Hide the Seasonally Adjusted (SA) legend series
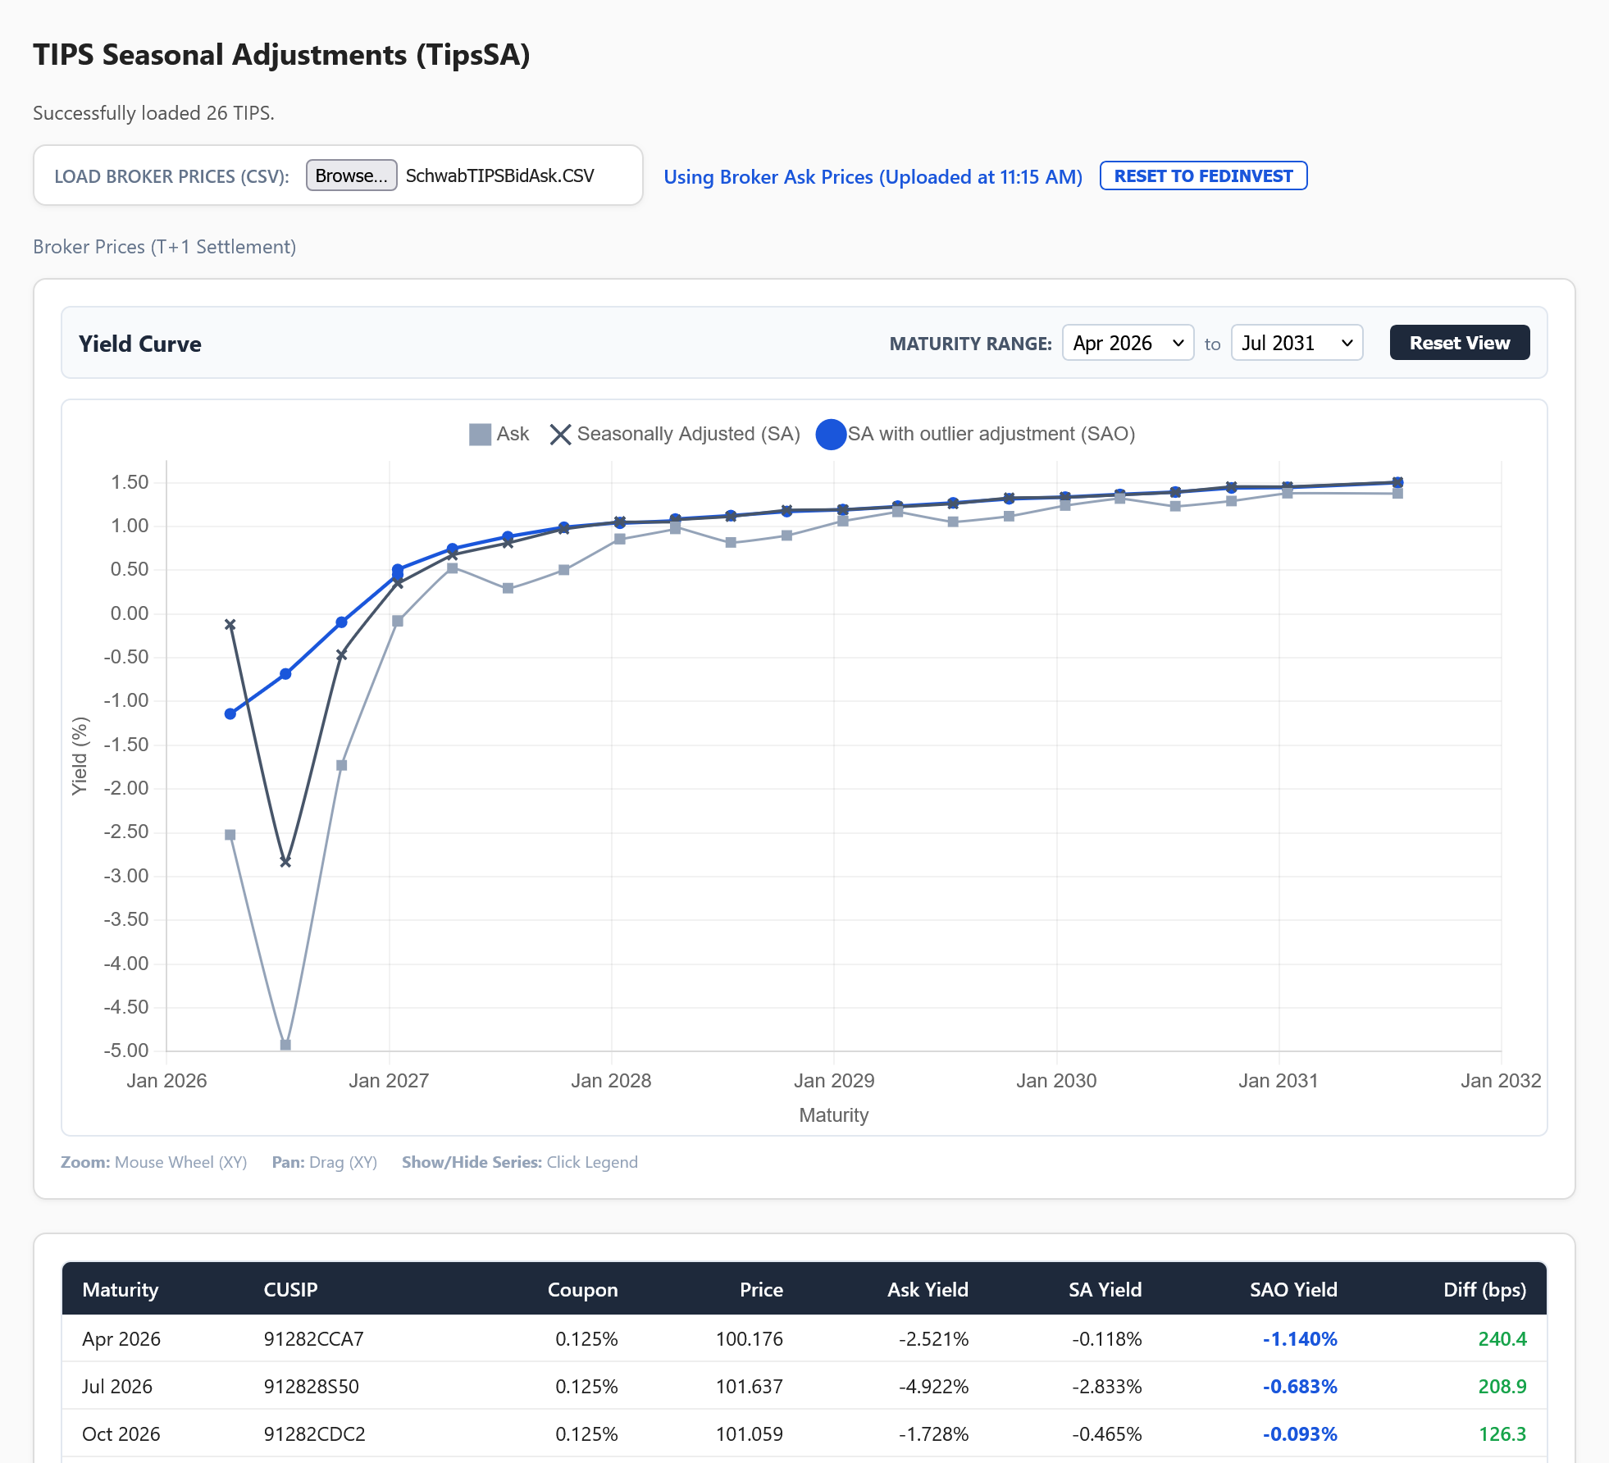Image resolution: width=1609 pixels, height=1463 pixels. tap(674, 434)
